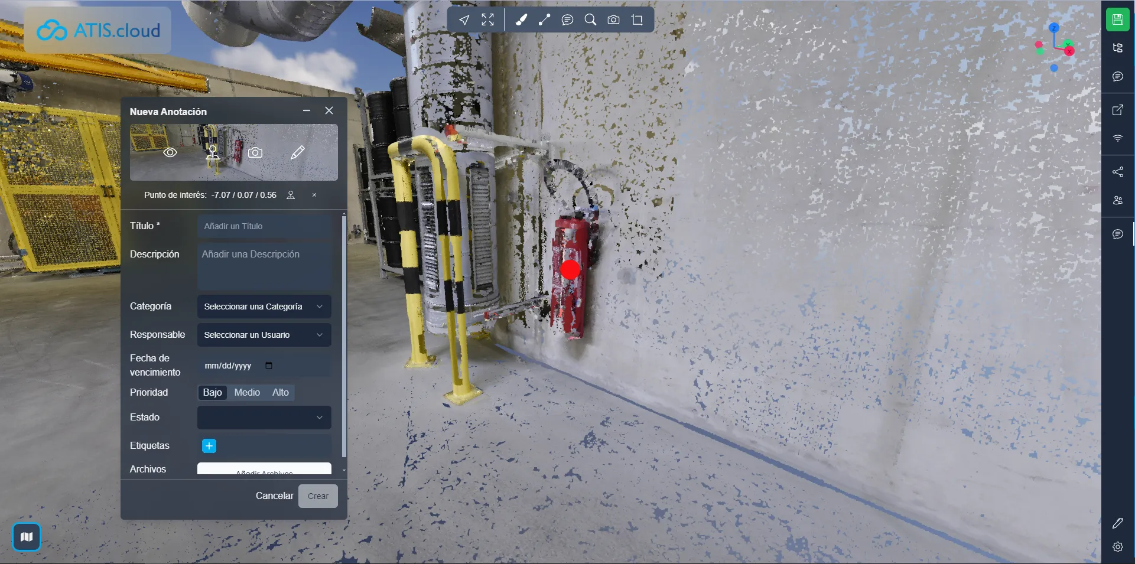The image size is (1135, 564).
Task: Click the Crear button
Action: (318, 496)
